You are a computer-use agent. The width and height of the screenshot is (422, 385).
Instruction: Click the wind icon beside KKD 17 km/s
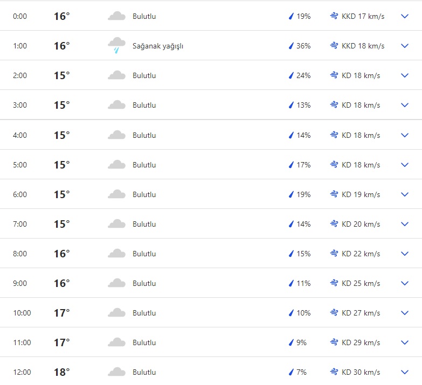pyautogui.click(x=334, y=16)
